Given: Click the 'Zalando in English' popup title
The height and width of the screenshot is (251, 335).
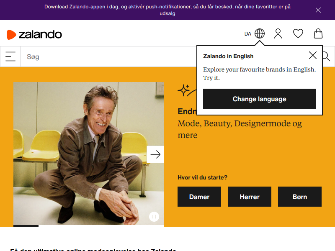Looking at the screenshot, I should pos(228,56).
